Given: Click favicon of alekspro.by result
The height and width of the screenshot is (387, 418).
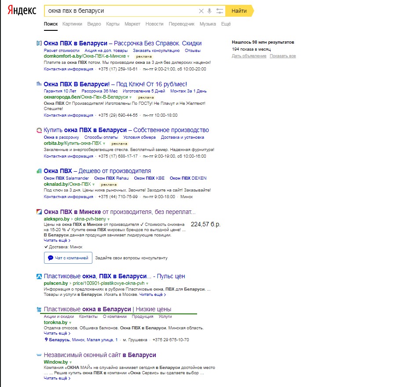Looking at the screenshot, I should 39,212.
